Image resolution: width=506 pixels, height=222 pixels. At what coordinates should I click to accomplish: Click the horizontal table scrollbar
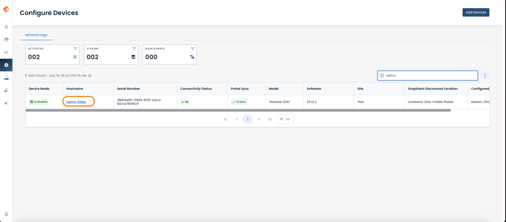coord(238,111)
